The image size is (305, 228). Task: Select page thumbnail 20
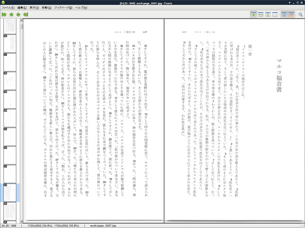pyautogui.click(x=10, y=118)
